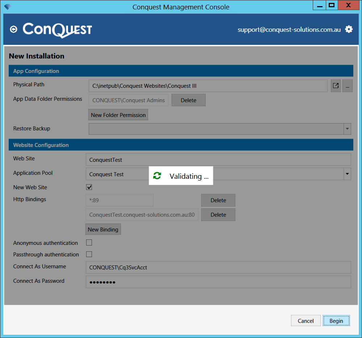Screen dimensions: 362x338
Task: Minimize the Conquest Management Console window
Action: tap(320, 5)
